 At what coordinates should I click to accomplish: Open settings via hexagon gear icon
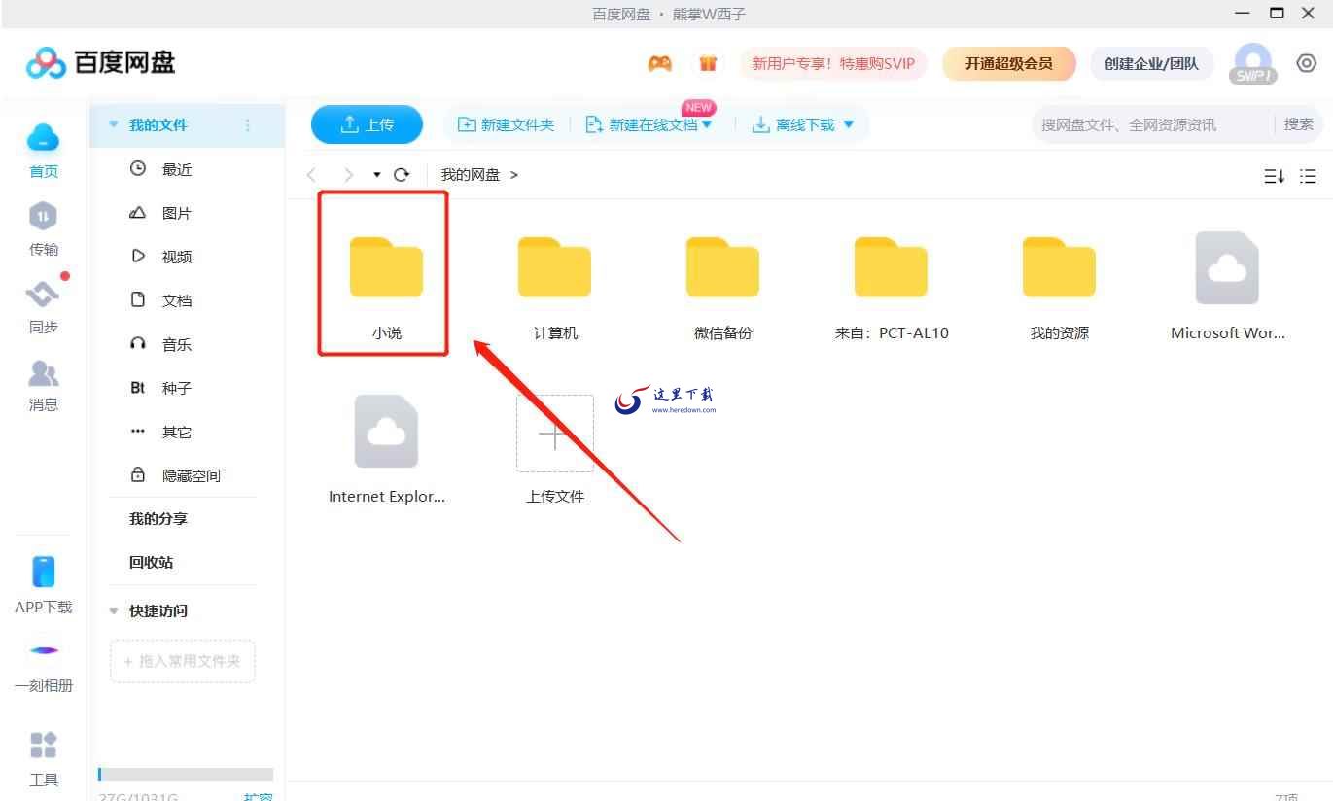click(1306, 63)
